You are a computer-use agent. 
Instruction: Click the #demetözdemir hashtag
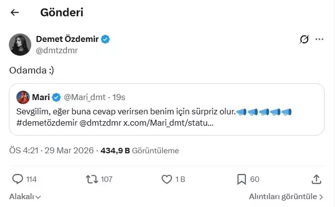pos(44,122)
